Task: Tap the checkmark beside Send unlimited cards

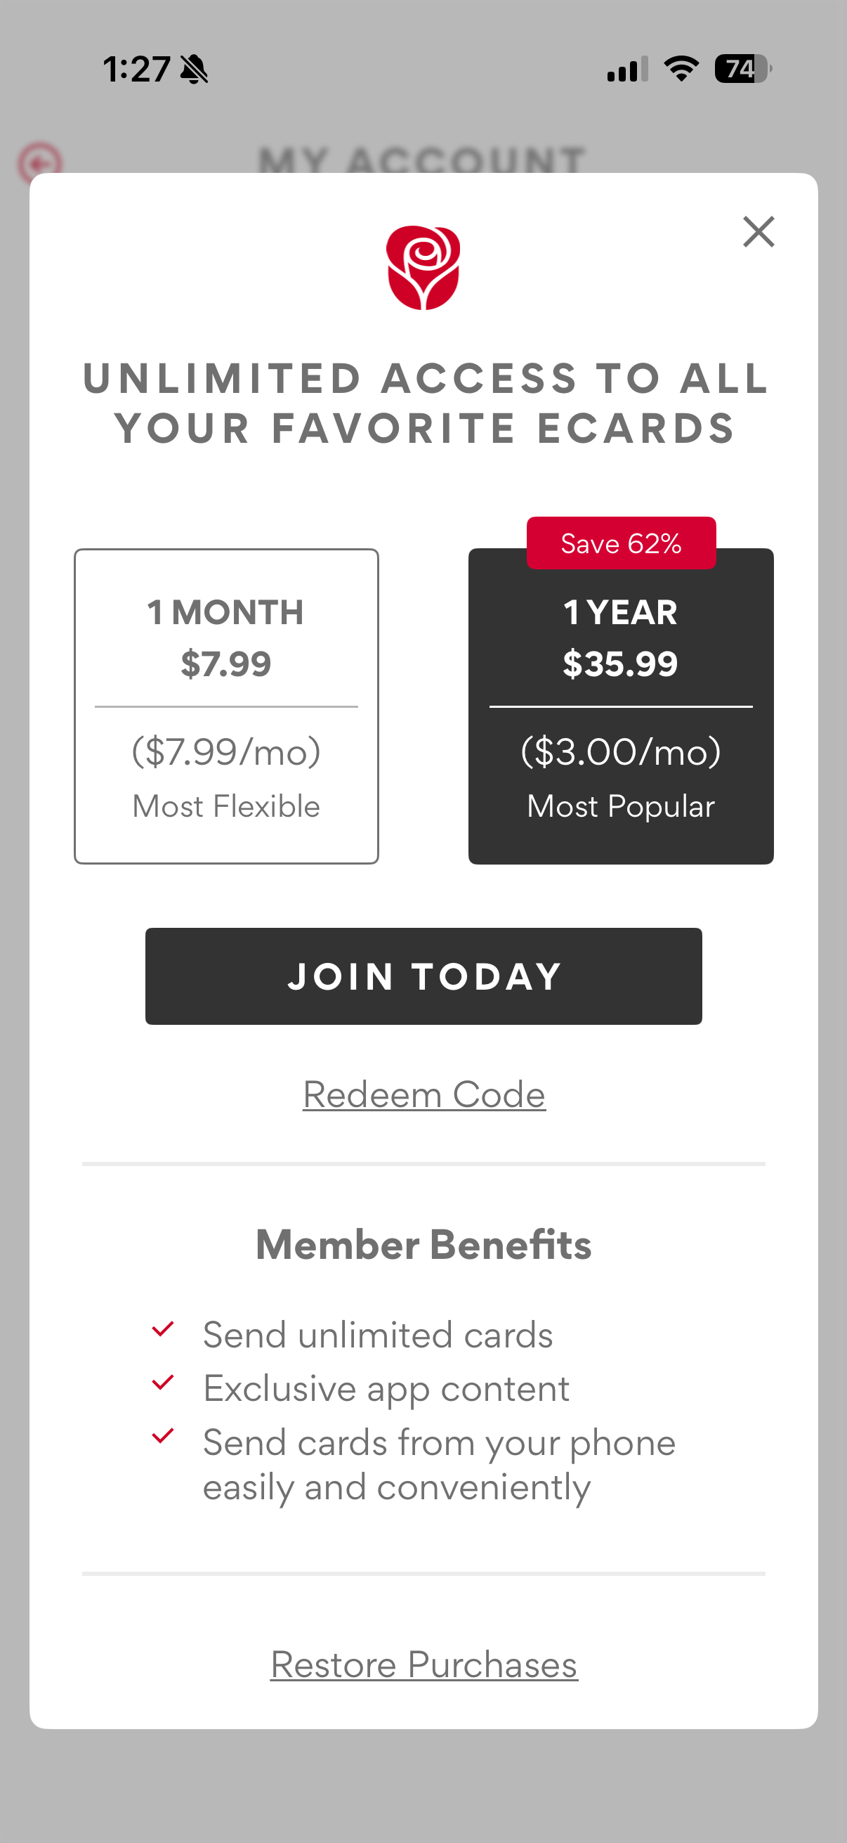Action: 163,1329
